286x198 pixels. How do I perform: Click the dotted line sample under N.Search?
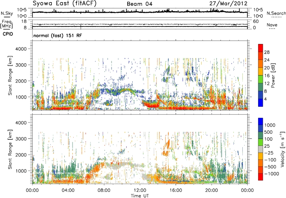click(x=277, y=17)
